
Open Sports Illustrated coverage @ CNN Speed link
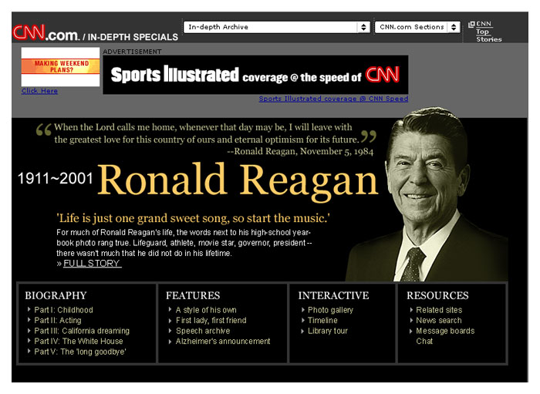click(x=333, y=99)
